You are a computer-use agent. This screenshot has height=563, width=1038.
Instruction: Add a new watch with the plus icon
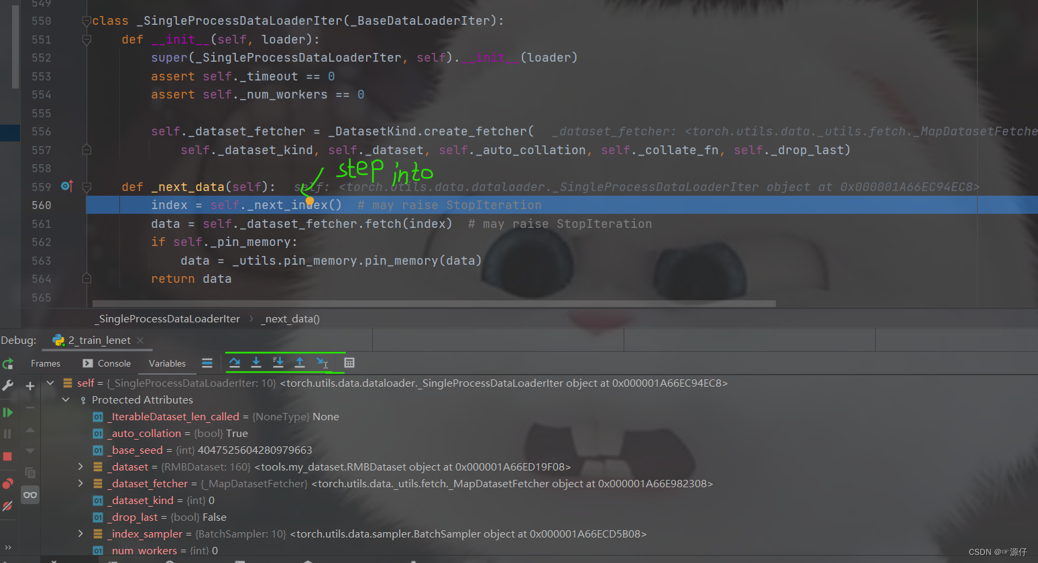[30, 385]
